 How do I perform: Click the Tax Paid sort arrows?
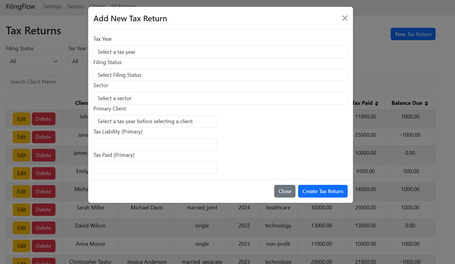coord(377,103)
